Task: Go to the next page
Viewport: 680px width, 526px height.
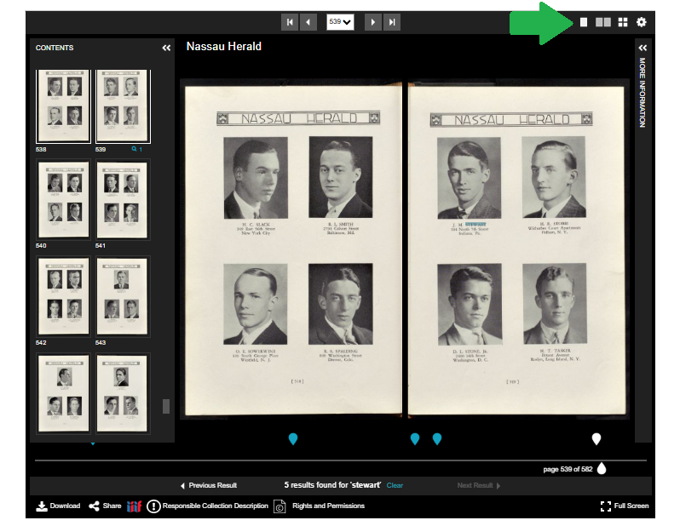Action: click(373, 22)
